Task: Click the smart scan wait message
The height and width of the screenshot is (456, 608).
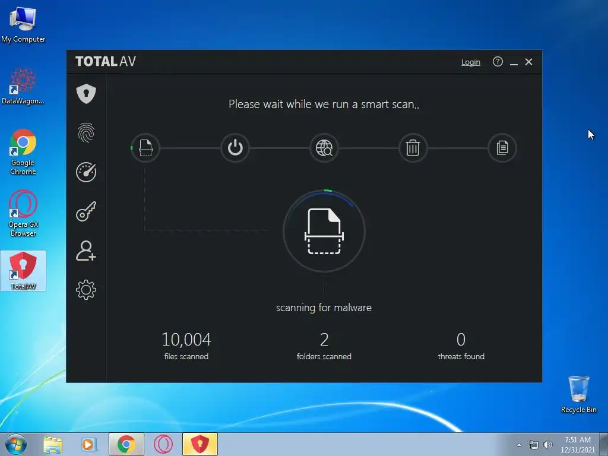Action: click(324, 104)
